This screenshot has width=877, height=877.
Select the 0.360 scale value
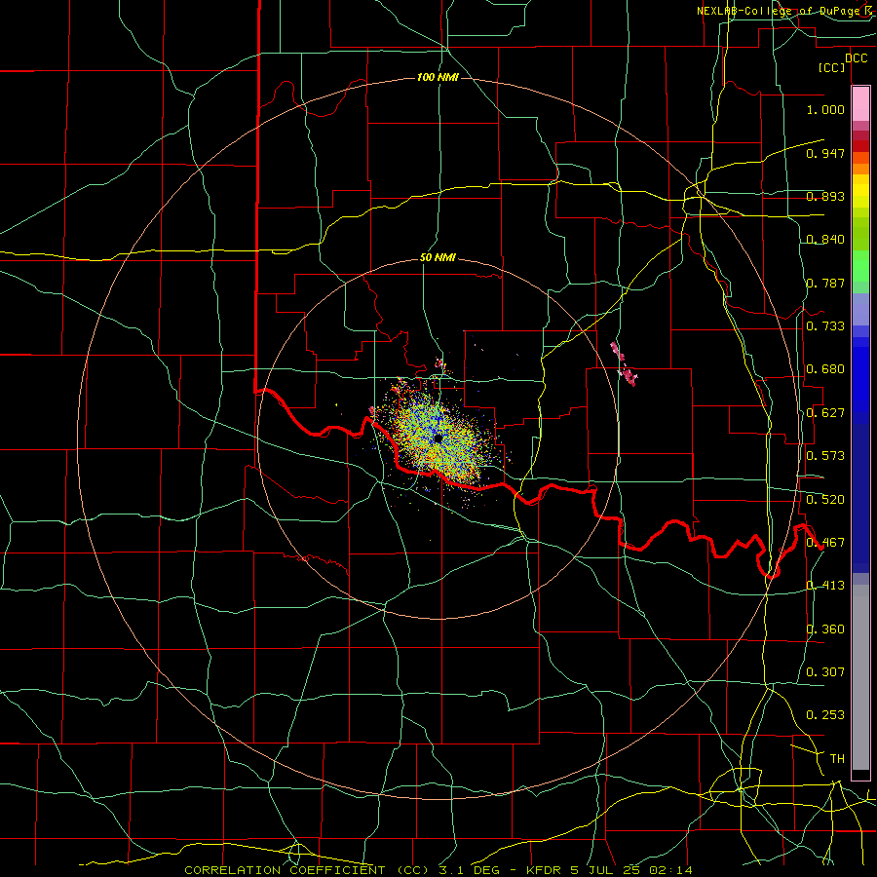825,629
